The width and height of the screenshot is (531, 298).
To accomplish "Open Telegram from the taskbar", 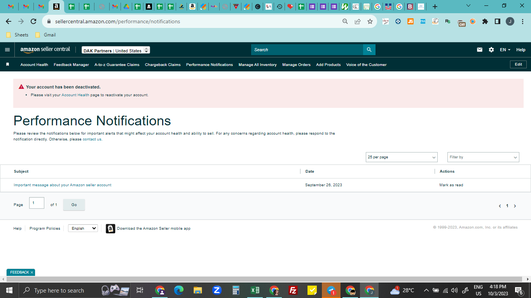I will point(331,290).
